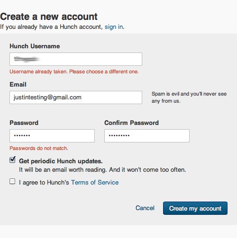Focus the Hunch Username text field
The width and height of the screenshot is (237, 238).
coord(76,59)
